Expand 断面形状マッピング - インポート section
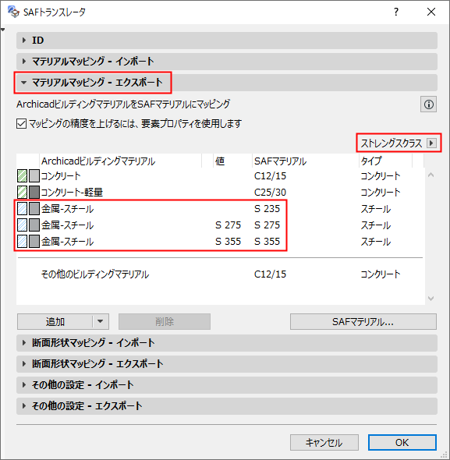This screenshot has width=450, height=460. [x=227, y=343]
